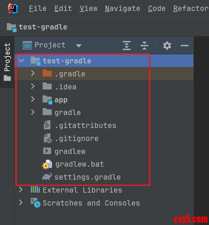This screenshot has width=209, height=225.
Task: Open the Project view dropdown arrow
Action: 78,45
